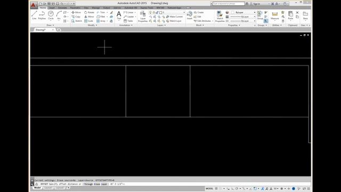Expand the Properties panel
The image size is (341, 192).
(234, 25)
